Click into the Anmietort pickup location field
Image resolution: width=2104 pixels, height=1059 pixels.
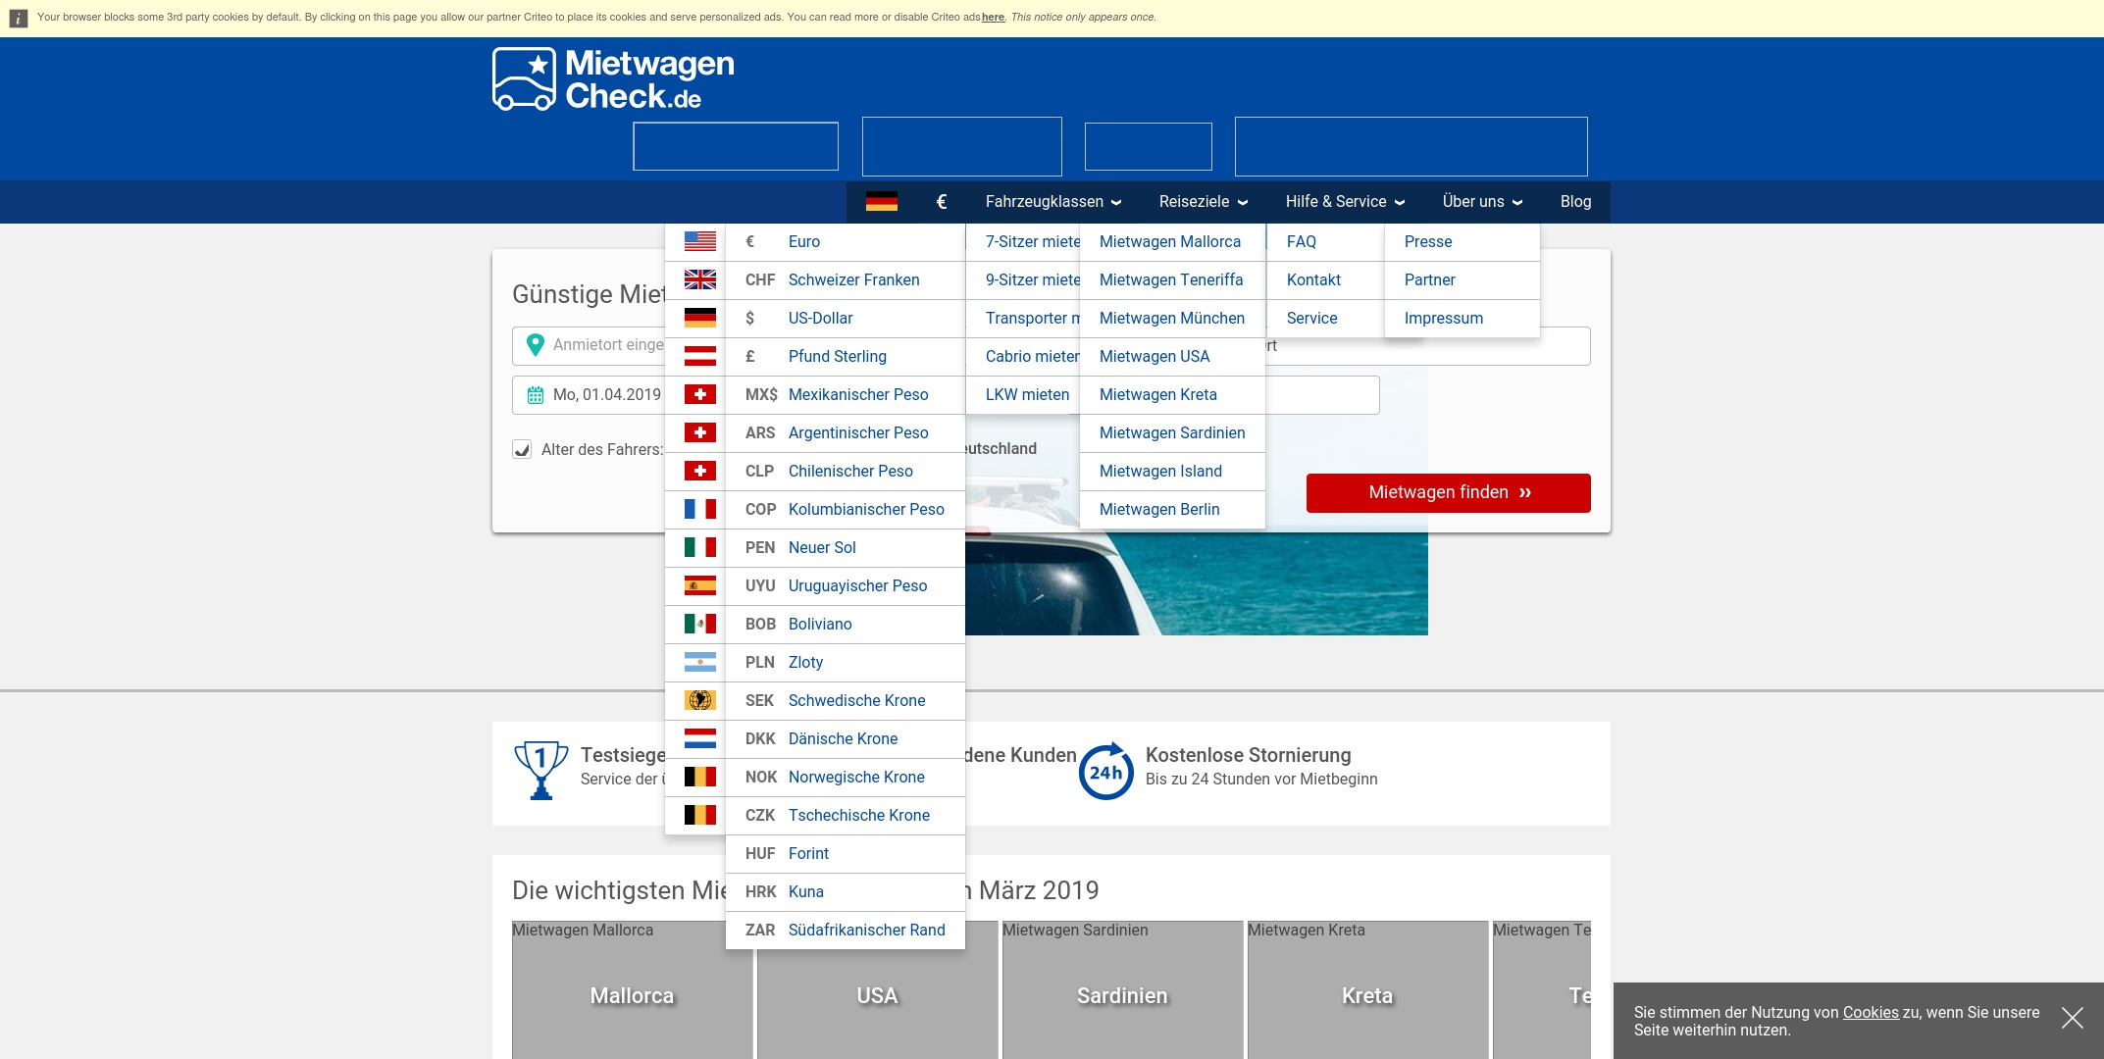pos(589,345)
